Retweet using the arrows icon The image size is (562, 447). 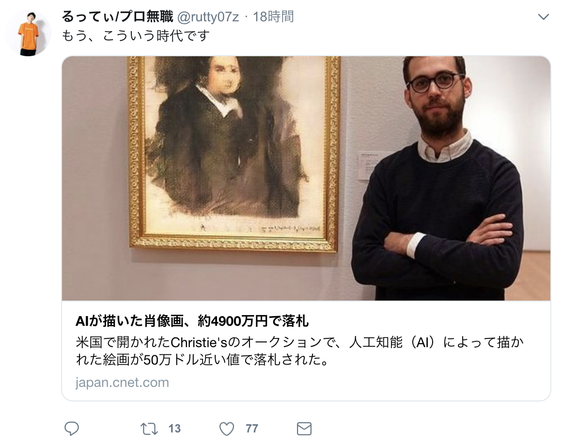(149, 429)
